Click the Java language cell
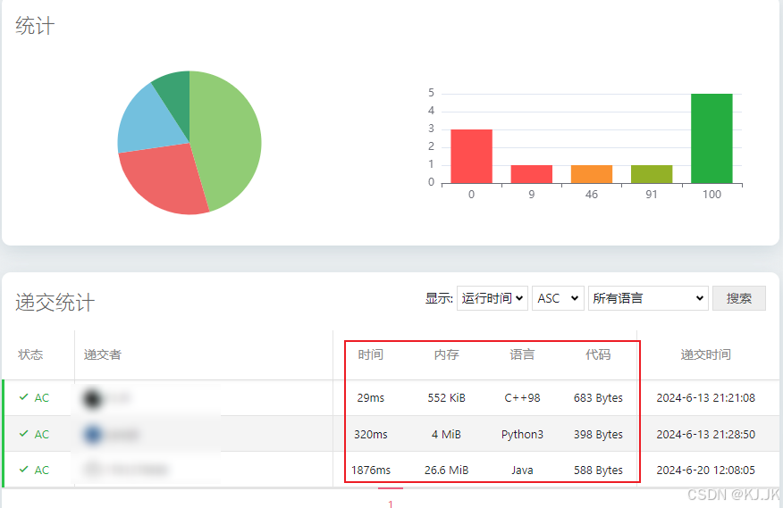The width and height of the screenshot is (783, 508). [522, 471]
